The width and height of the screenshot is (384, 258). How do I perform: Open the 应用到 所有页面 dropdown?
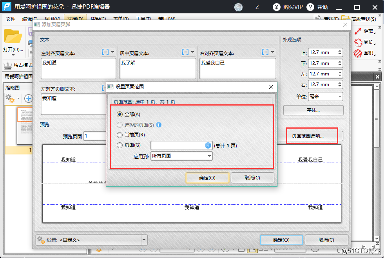[x=181, y=156]
